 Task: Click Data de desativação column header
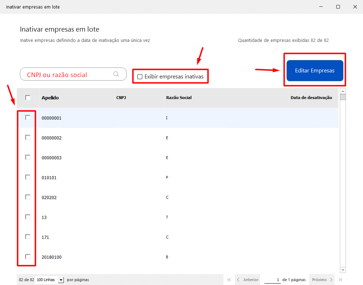coord(311,98)
